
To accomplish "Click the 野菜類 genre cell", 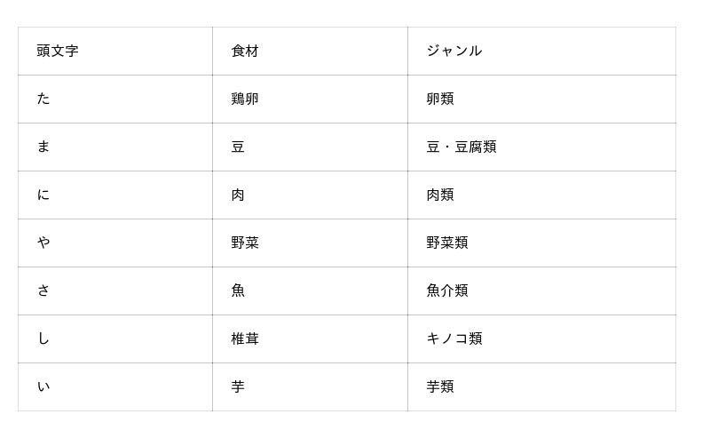I will coord(541,243).
